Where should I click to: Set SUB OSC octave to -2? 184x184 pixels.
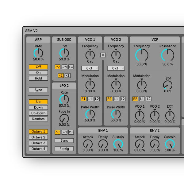(x=61, y=75)
